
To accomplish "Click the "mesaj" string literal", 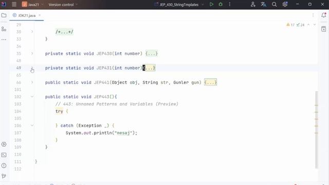I will click(x=123, y=133).
